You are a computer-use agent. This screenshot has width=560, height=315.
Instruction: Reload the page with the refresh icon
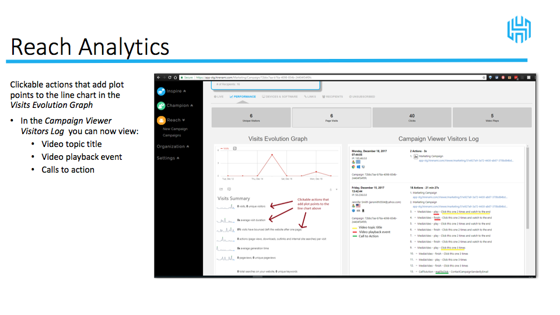[x=169, y=78]
